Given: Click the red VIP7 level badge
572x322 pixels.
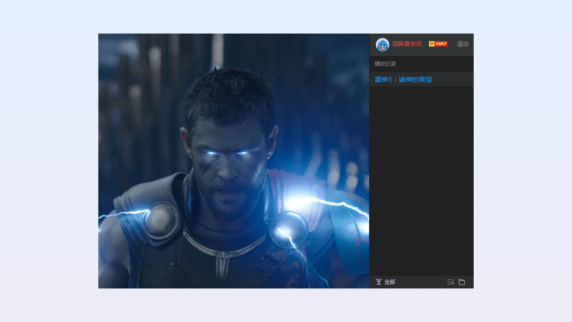Looking at the screenshot, I should pyautogui.click(x=441, y=44).
